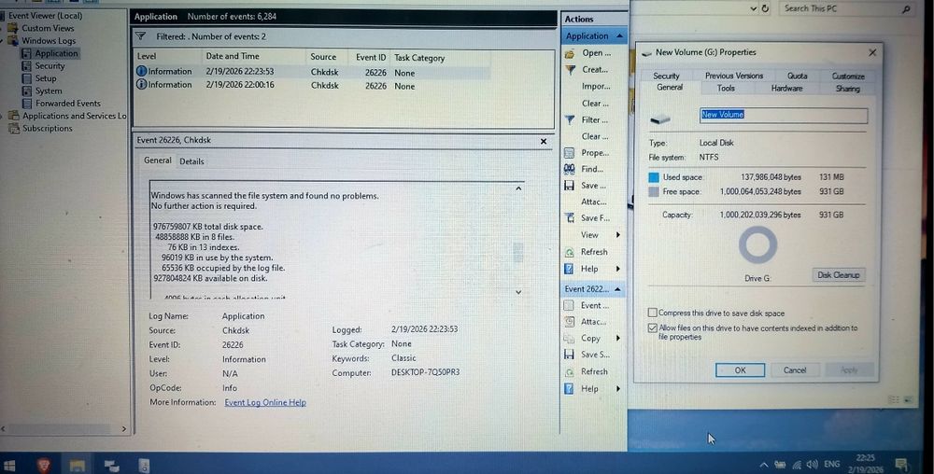Open the Tools tab in Properties dialog

pos(726,88)
